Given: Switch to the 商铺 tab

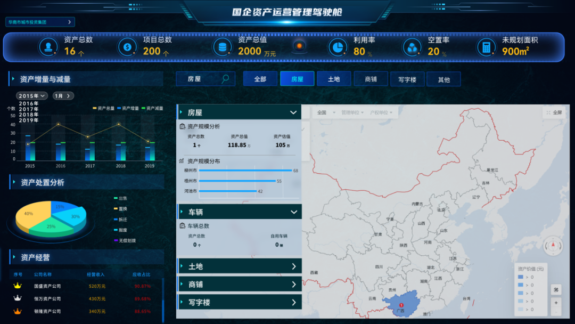Looking at the screenshot, I should 371,78.
